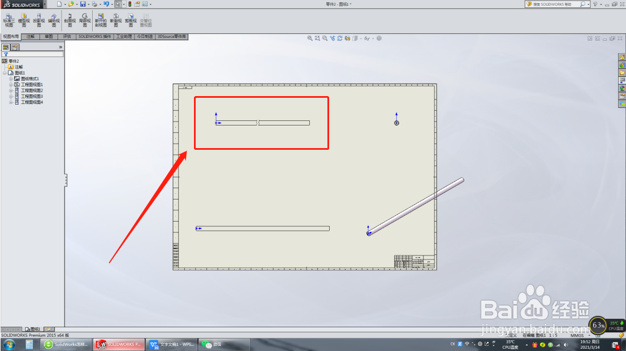Open the 3DSource零件库 tab
626x351 pixels.
point(172,37)
